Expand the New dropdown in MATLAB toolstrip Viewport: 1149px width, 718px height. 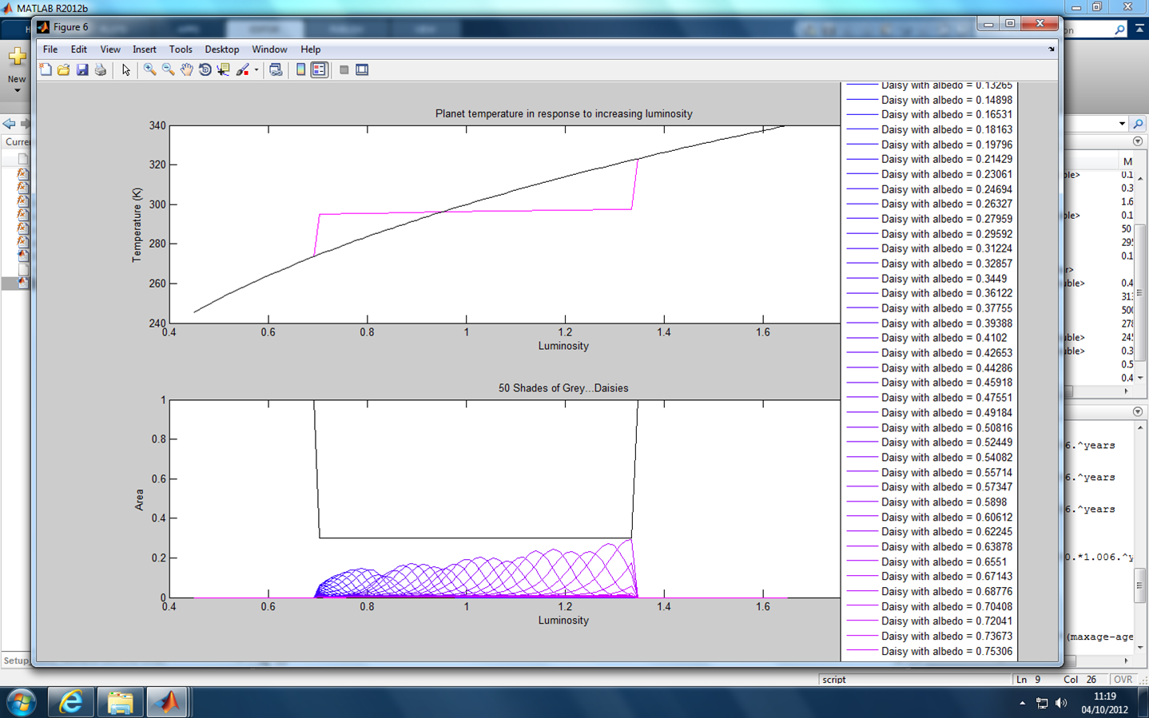[17, 90]
